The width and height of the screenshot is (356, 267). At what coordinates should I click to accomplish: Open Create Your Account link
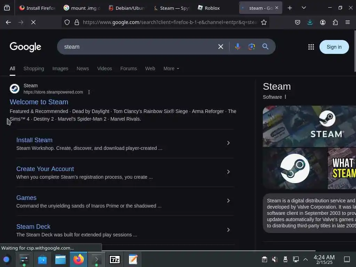click(x=45, y=169)
